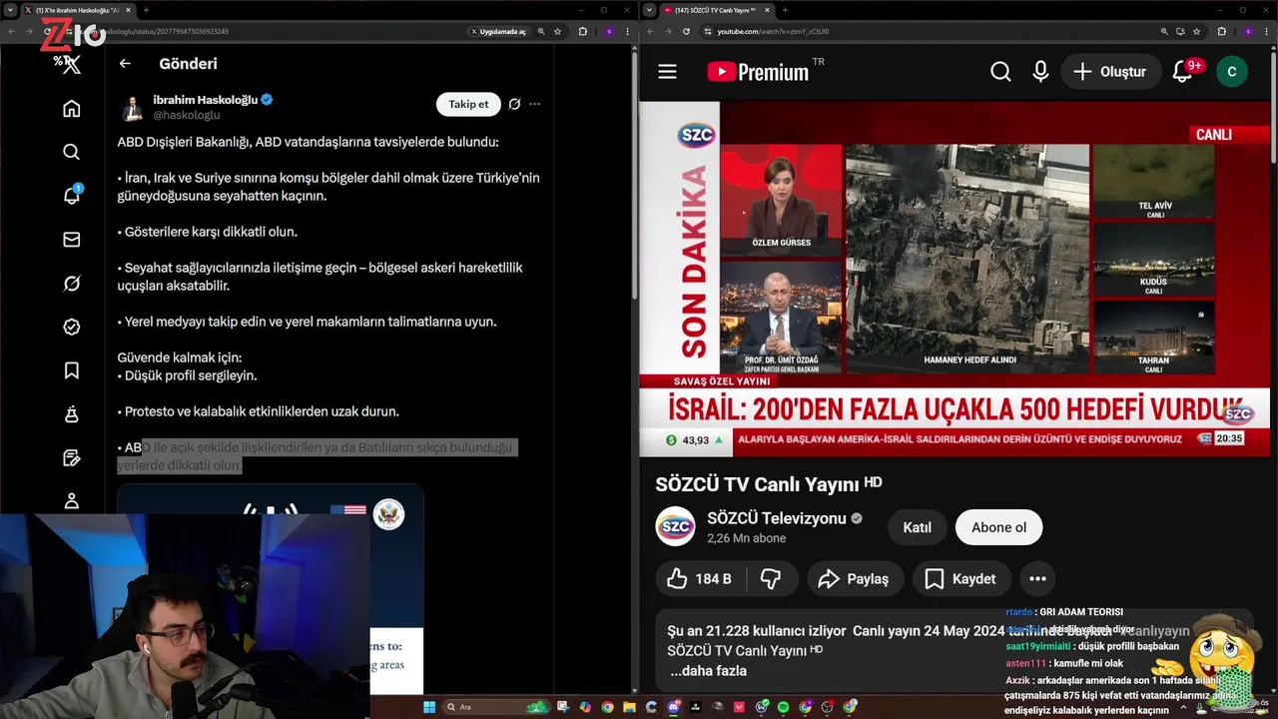
Task: Like the SÖZCÜ TV video
Action: 700,578
